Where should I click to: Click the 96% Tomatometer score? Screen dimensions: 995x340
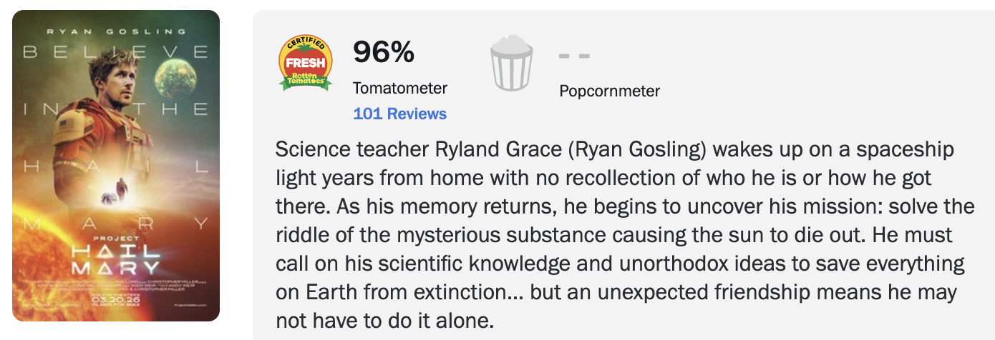pyautogui.click(x=384, y=52)
